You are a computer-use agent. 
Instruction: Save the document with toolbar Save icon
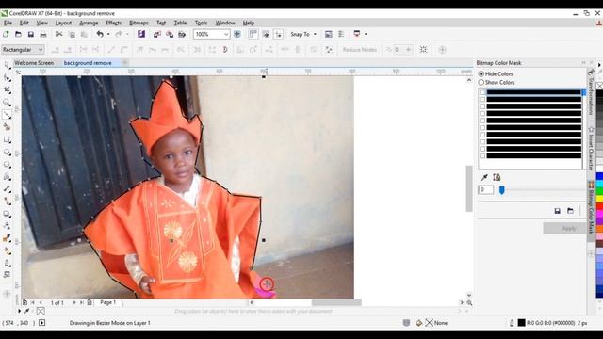click(31, 34)
